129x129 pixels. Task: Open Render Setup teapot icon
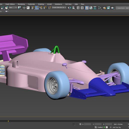104,8
